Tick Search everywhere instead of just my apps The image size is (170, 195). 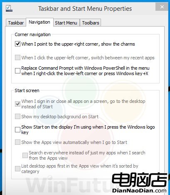point(25,155)
